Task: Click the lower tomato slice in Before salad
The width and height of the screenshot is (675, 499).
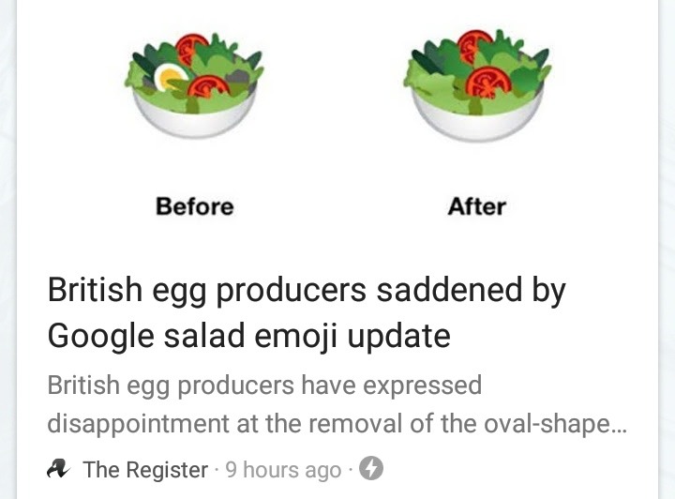Action: (x=207, y=87)
